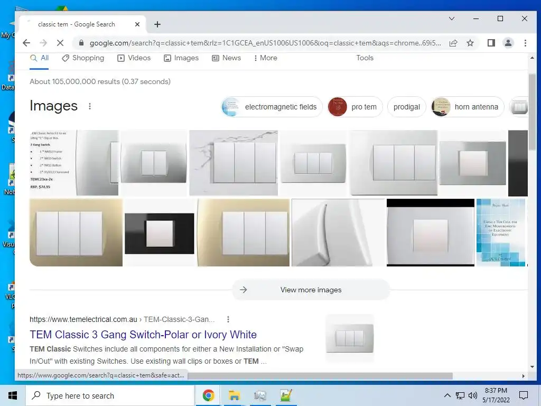The height and width of the screenshot is (406, 541).
Task: Open the notification center icon
Action: click(x=524, y=395)
